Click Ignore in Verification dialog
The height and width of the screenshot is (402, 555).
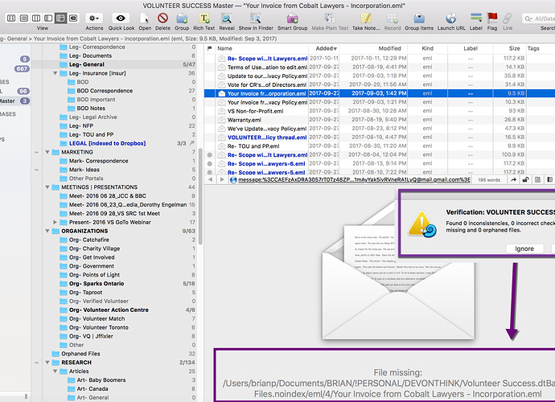point(524,248)
